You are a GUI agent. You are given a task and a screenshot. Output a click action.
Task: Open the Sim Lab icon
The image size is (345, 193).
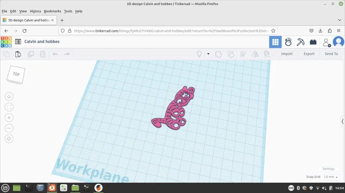(288, 42)
